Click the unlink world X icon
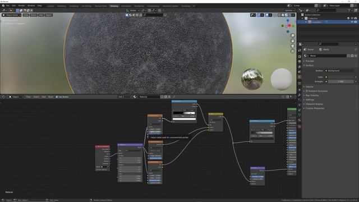 click(x=356, y=56)
